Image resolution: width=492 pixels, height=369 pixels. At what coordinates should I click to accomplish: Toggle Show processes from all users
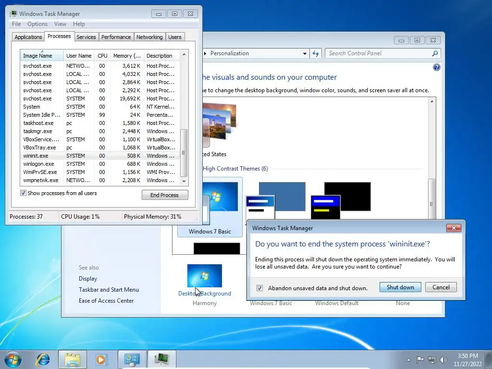tap(23, 193)
